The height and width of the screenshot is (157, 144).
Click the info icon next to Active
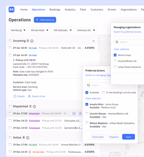(x=28, y=138)
